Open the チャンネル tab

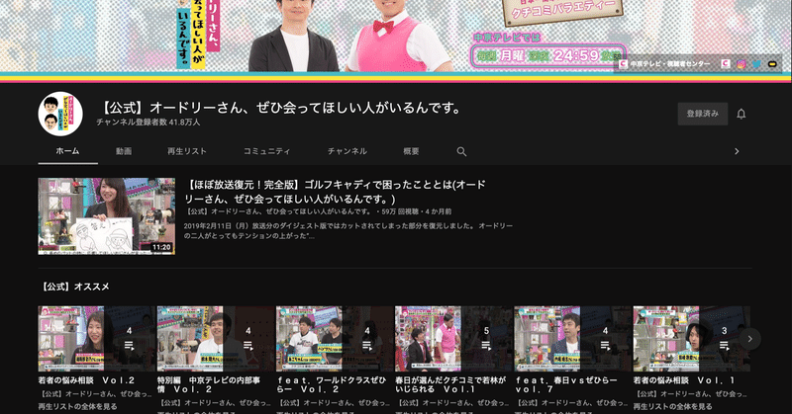[x=347, y=151]
